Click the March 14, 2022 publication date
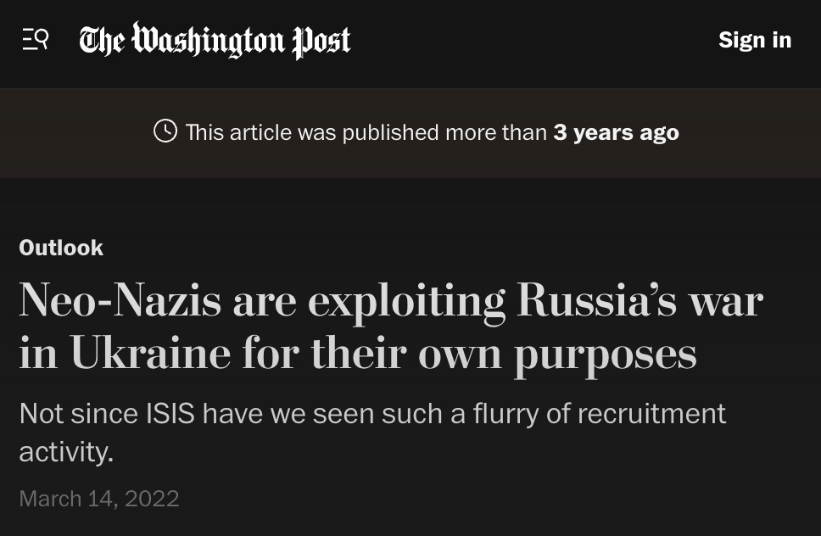The height and width of the screenshot is (536, 821). pos(99,499)
